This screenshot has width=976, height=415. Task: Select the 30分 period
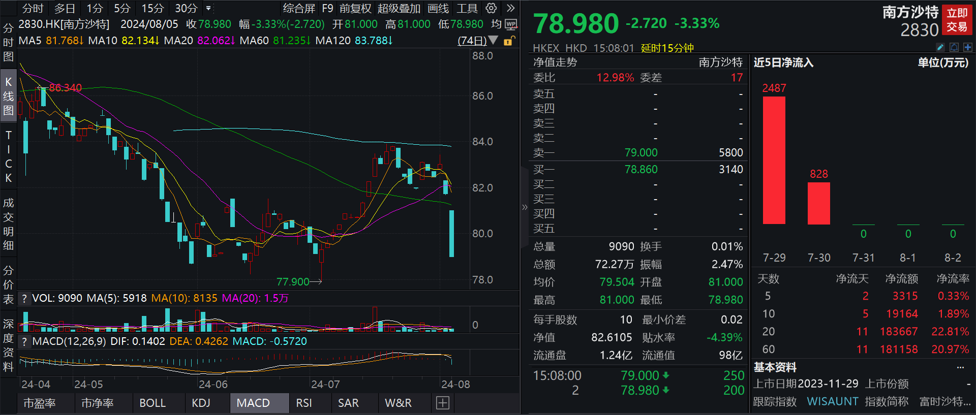point(186,8)
